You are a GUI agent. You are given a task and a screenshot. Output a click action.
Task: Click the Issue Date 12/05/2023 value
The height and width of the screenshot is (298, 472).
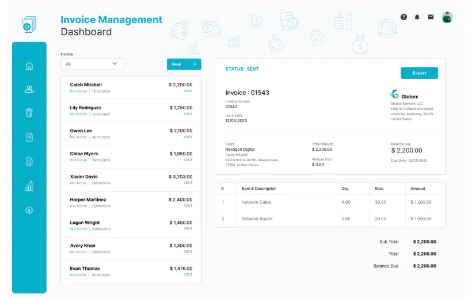coord(236,121)
